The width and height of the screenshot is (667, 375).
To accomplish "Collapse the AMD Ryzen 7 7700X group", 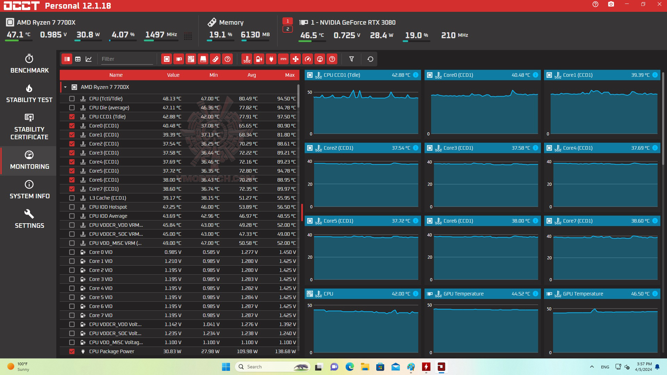I will (x=65, y=87).
